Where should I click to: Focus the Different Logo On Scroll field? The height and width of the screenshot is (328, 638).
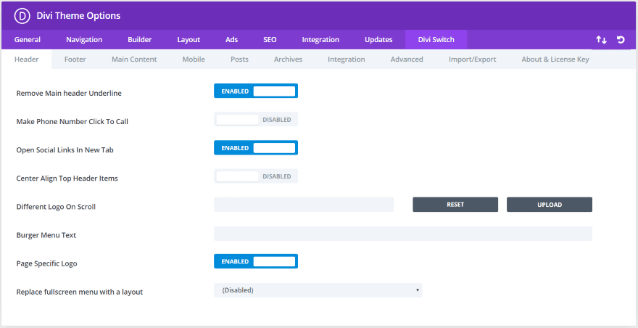coord(304,205)
